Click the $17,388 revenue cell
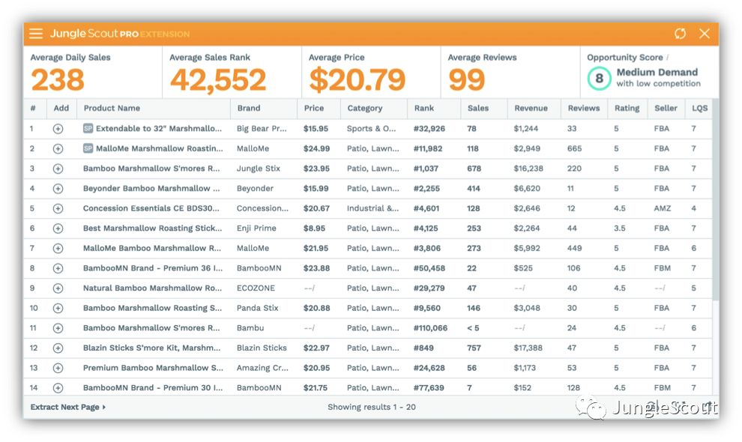The width and height of the screenshot is (742, 442). [x=528, y=348]
